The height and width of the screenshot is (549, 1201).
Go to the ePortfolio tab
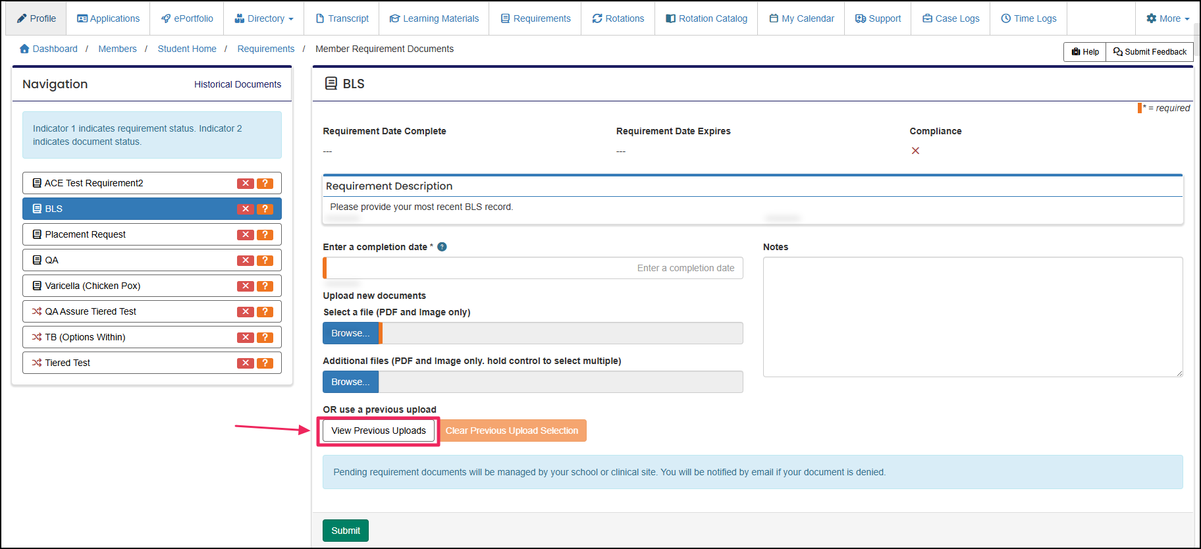187,18
